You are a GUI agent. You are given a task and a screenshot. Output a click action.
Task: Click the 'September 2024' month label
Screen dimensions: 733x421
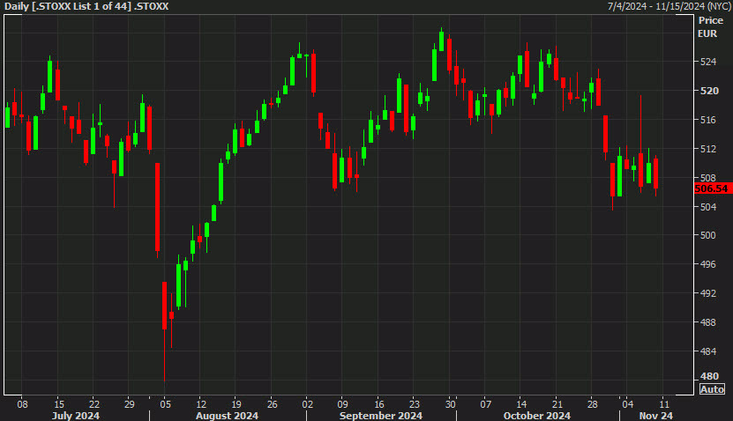tap(380, 416)
